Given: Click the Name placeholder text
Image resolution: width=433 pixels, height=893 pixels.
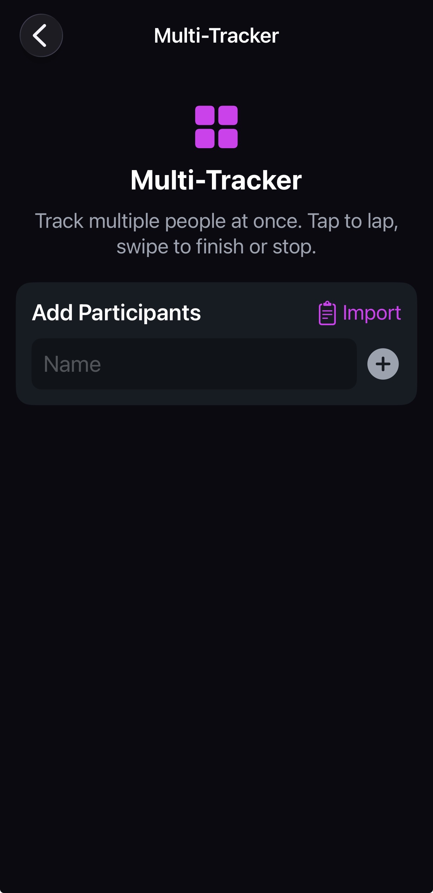Looking at the screenshot, I should [x=72, y=364].
